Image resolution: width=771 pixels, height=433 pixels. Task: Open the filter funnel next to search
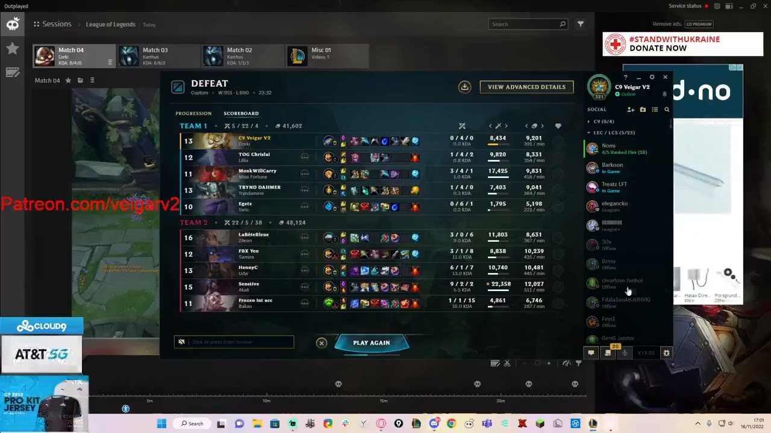[581, 24]
